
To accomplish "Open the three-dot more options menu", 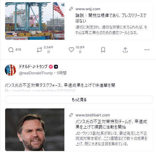I will tap(147, 50).
